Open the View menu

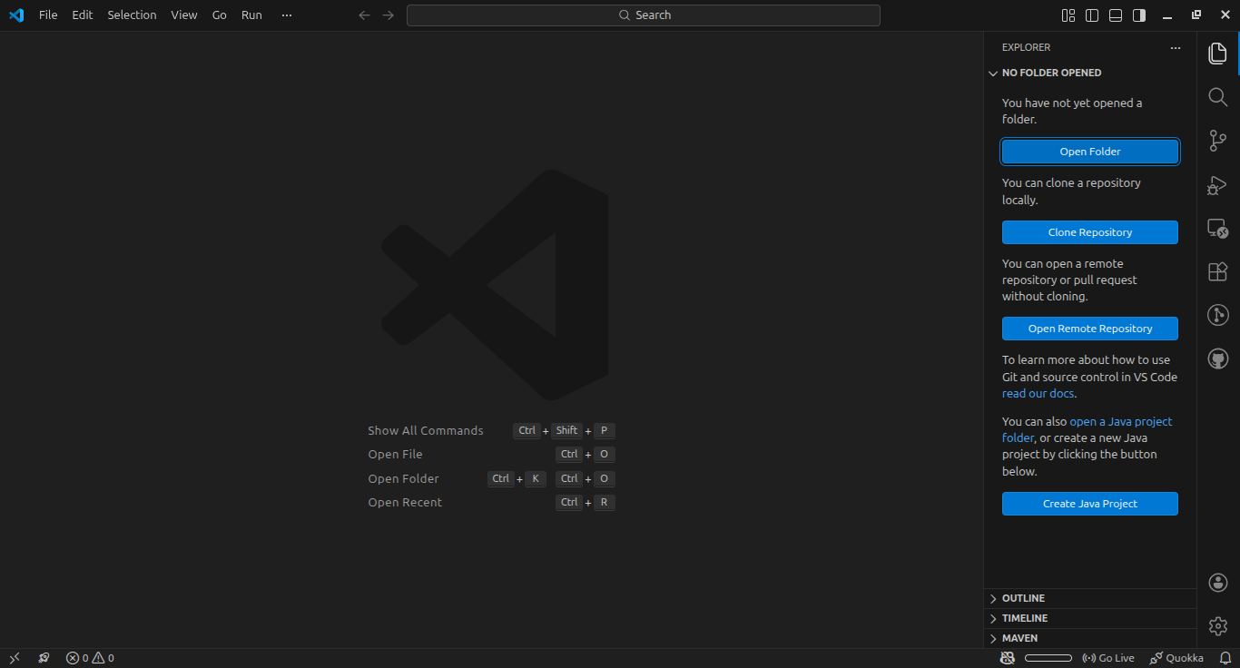[184, 15]
